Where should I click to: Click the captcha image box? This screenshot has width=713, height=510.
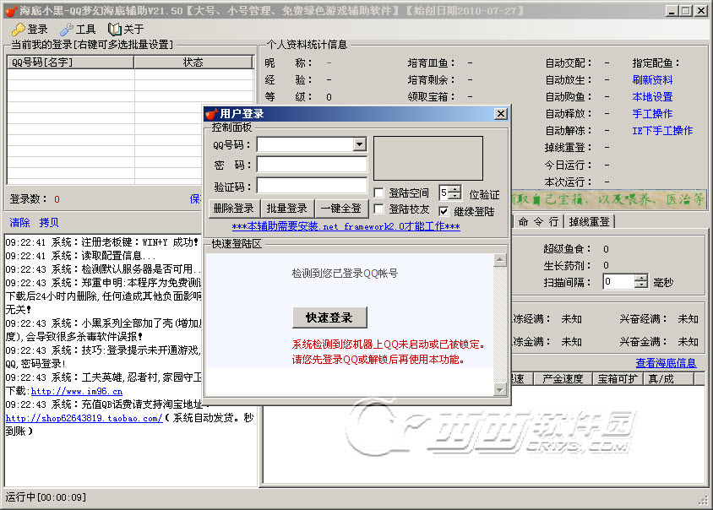[428, 158]
